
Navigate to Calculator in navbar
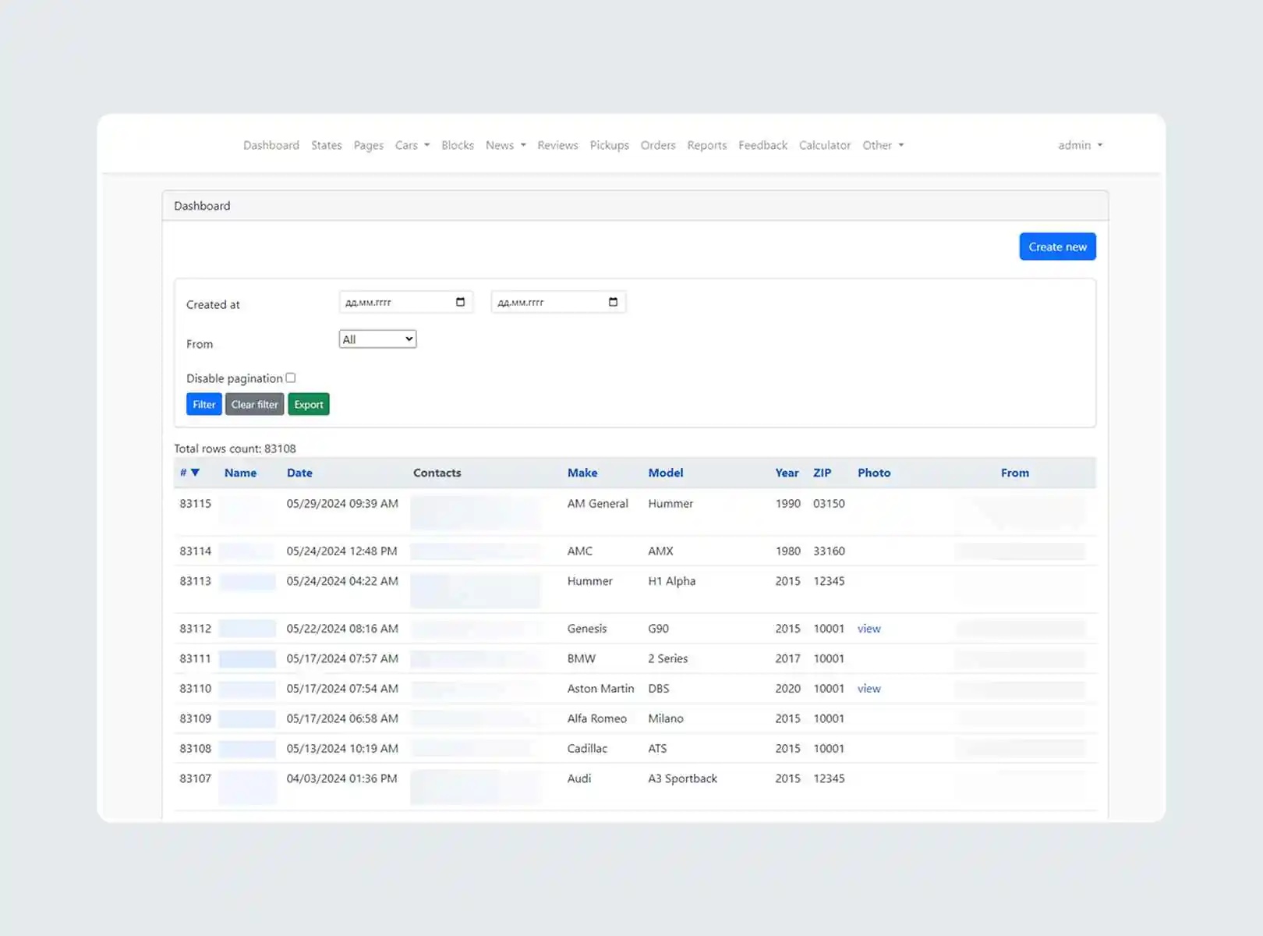click(x=824, y=145)
